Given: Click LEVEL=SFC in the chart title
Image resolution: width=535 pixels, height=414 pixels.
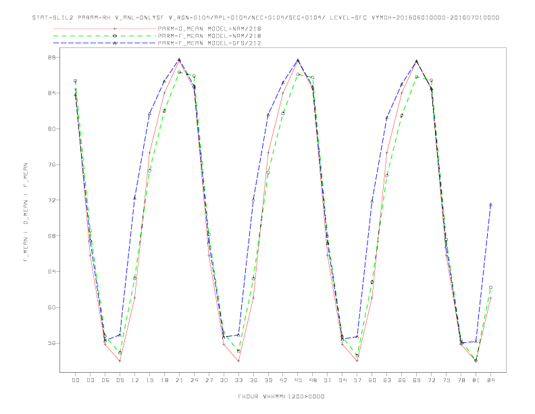Looking at the screenshot, I should coord(349,18).
